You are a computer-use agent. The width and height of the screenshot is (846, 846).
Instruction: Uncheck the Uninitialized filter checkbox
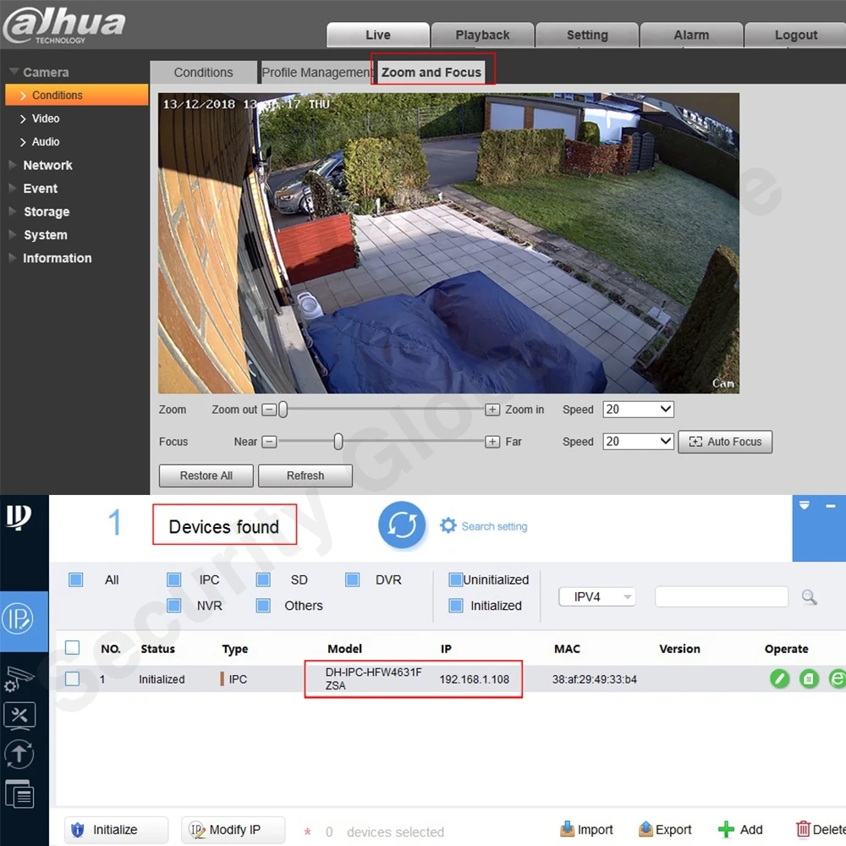[456, 580]
